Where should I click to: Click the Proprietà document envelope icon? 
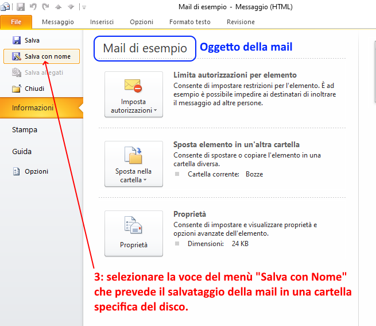tap(133, 225)
